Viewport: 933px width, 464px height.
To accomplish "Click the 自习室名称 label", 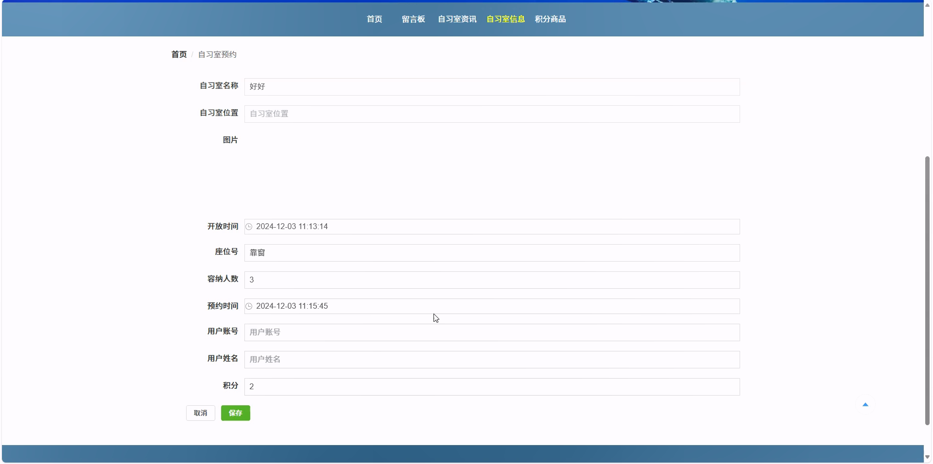I will click(x=219, y=85).
